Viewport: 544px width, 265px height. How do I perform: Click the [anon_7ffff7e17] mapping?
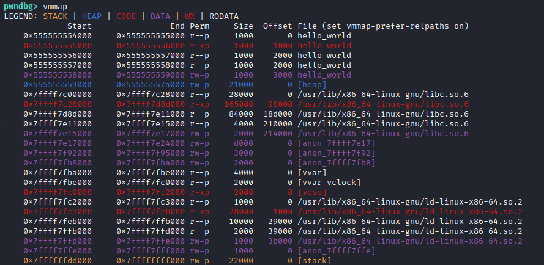337,143
